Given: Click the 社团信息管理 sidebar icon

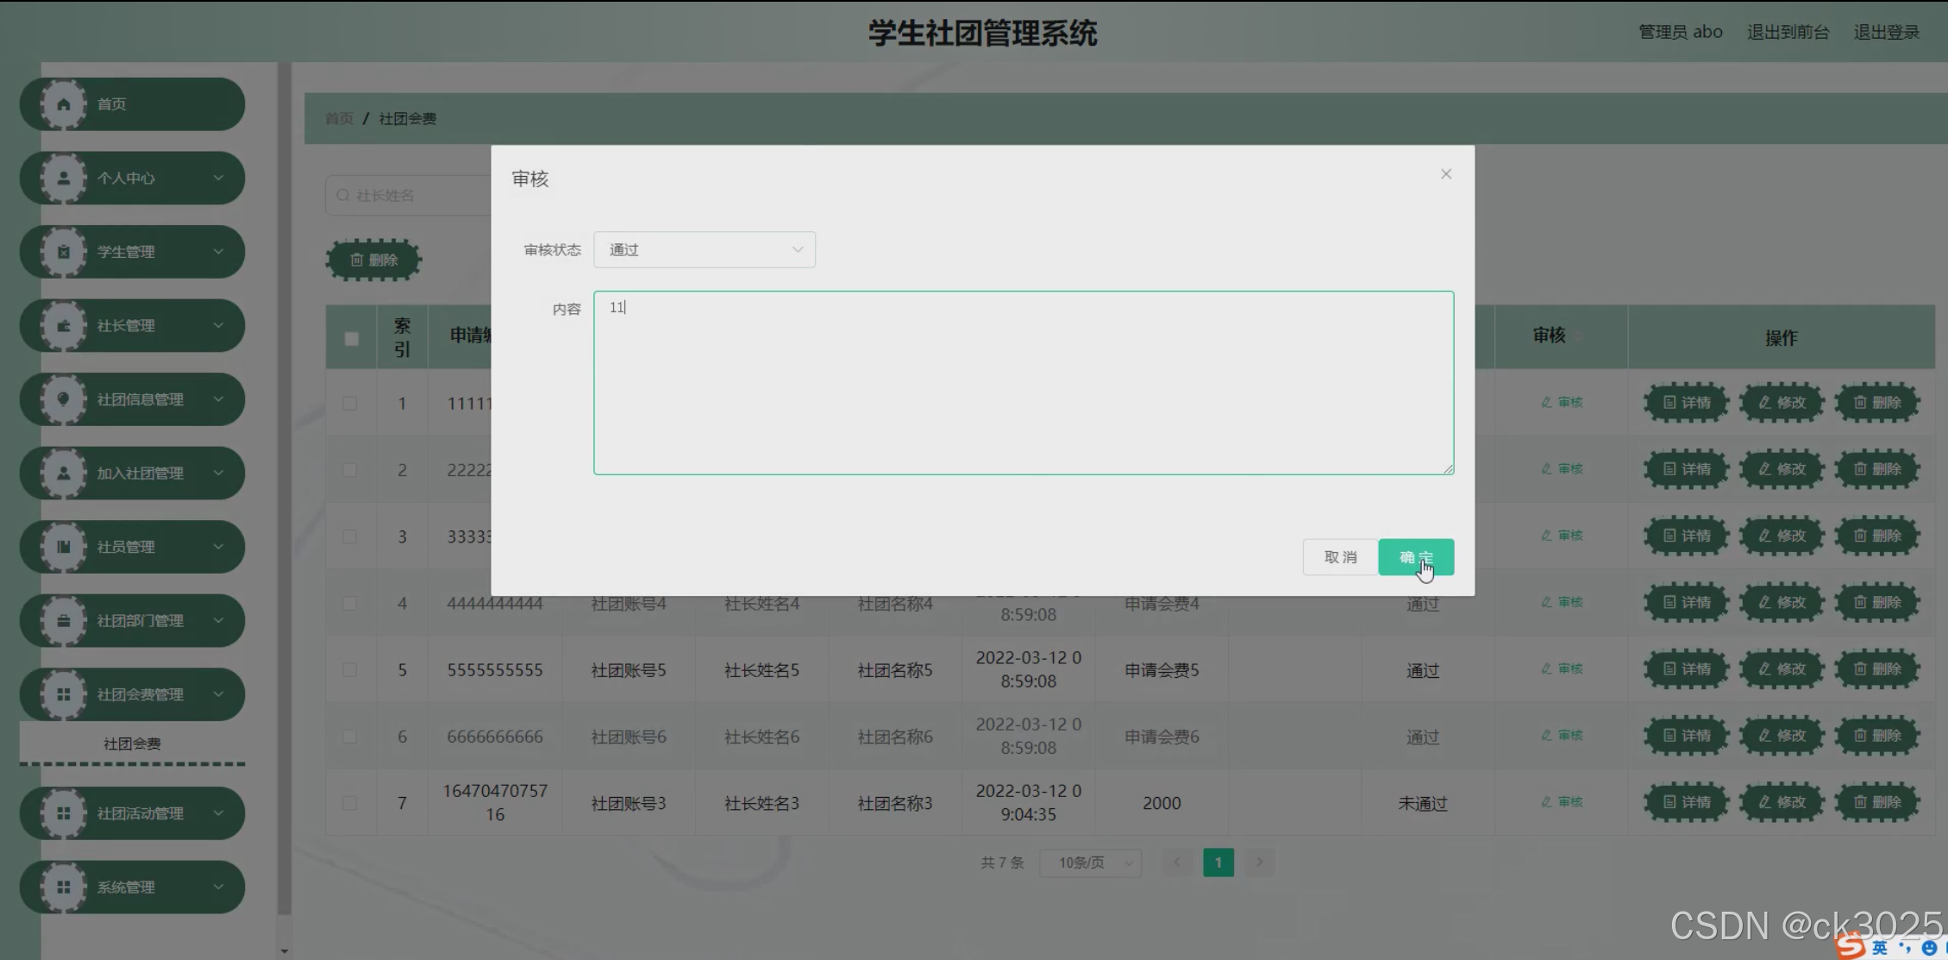Looking at the screenshot, I should [64, 399].
